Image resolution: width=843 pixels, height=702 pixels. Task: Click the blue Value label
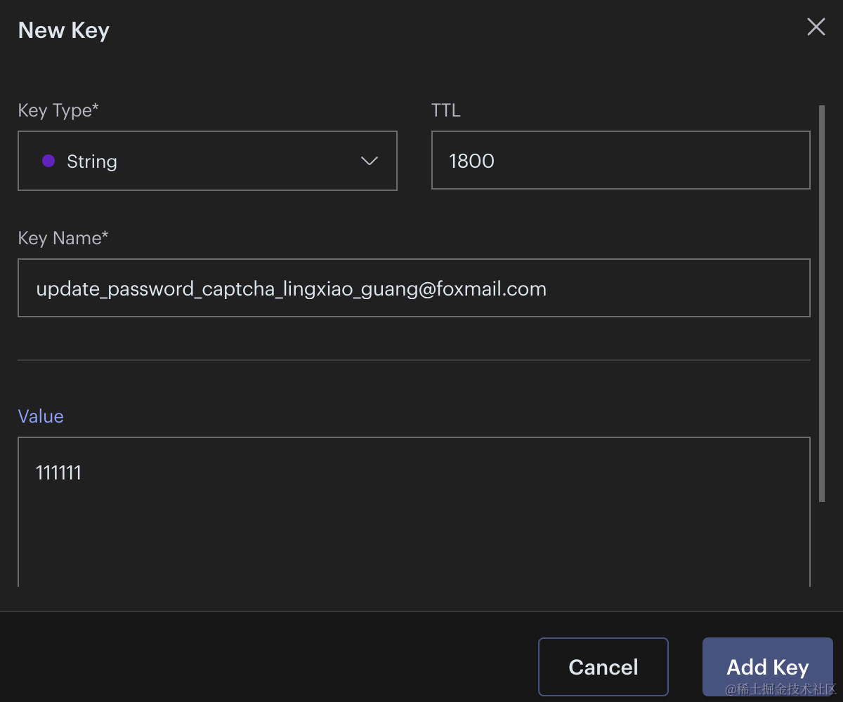[x=41, y=416]
